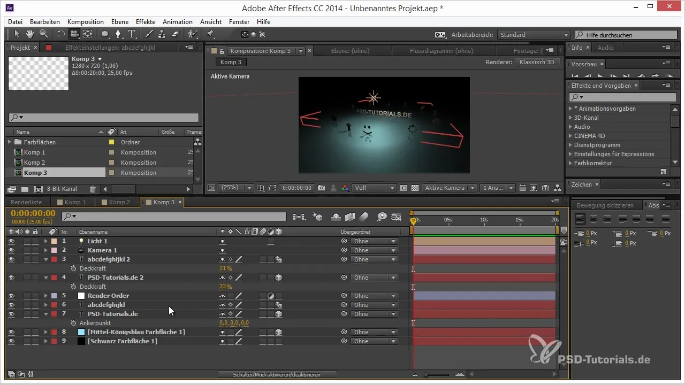Image resolution: width=685 pixels, height=385 pixels.
Task: Toggle region of interest in viewer
Action: click(272, 188)
